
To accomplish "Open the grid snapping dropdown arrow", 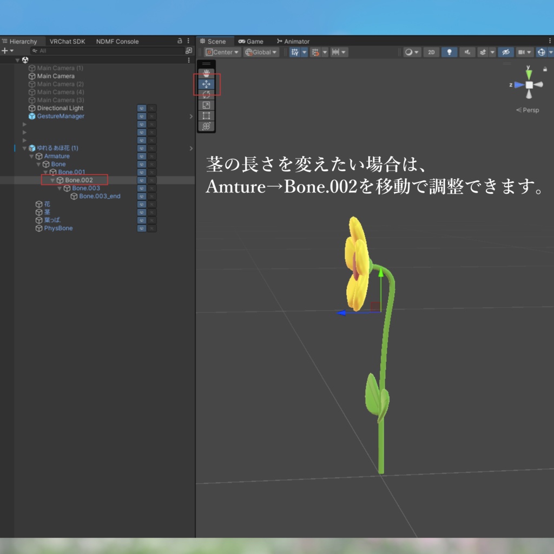I will 304,52.
